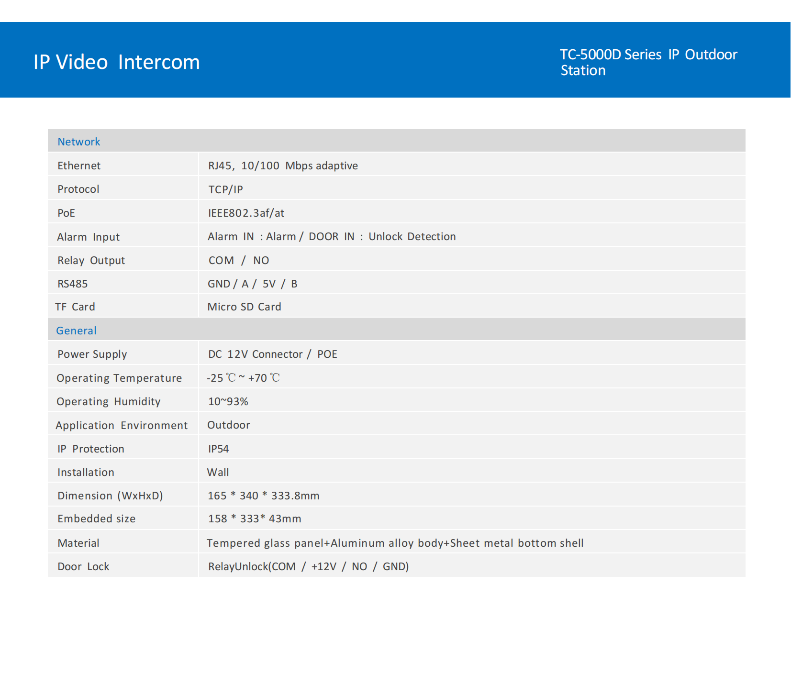Viewport: 791px width, 673px height.
Task: Click the TC-5000D Series IP Outdoor Station heading
Action: pyautogui.click(x=648, y=62)
